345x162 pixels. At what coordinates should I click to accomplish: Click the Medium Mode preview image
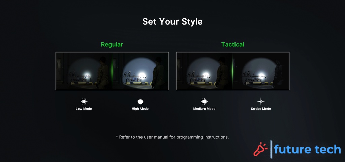pyautogui.click(x=204, y=71)
